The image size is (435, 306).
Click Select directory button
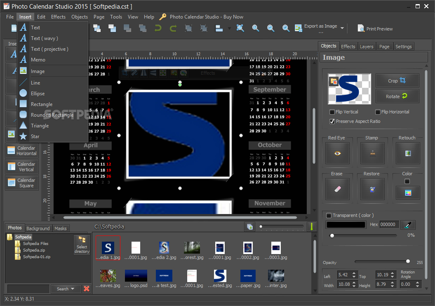coord(82,245)
